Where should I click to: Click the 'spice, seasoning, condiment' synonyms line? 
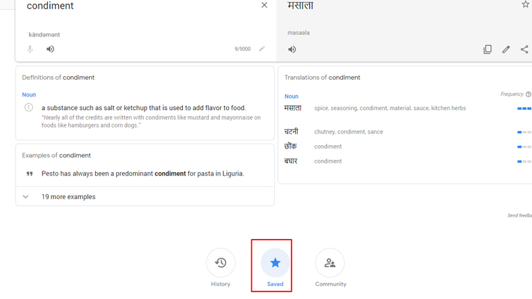coord(390,108)
